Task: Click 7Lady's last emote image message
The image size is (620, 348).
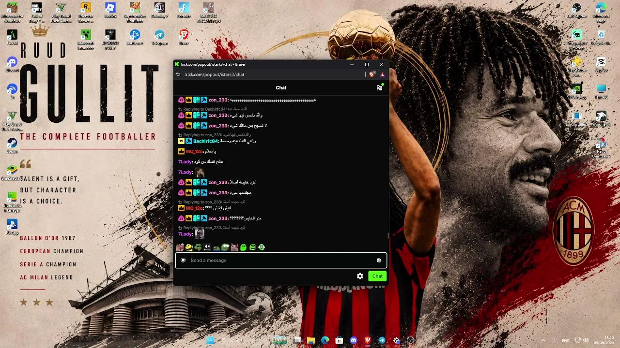Action: point(200,233)
